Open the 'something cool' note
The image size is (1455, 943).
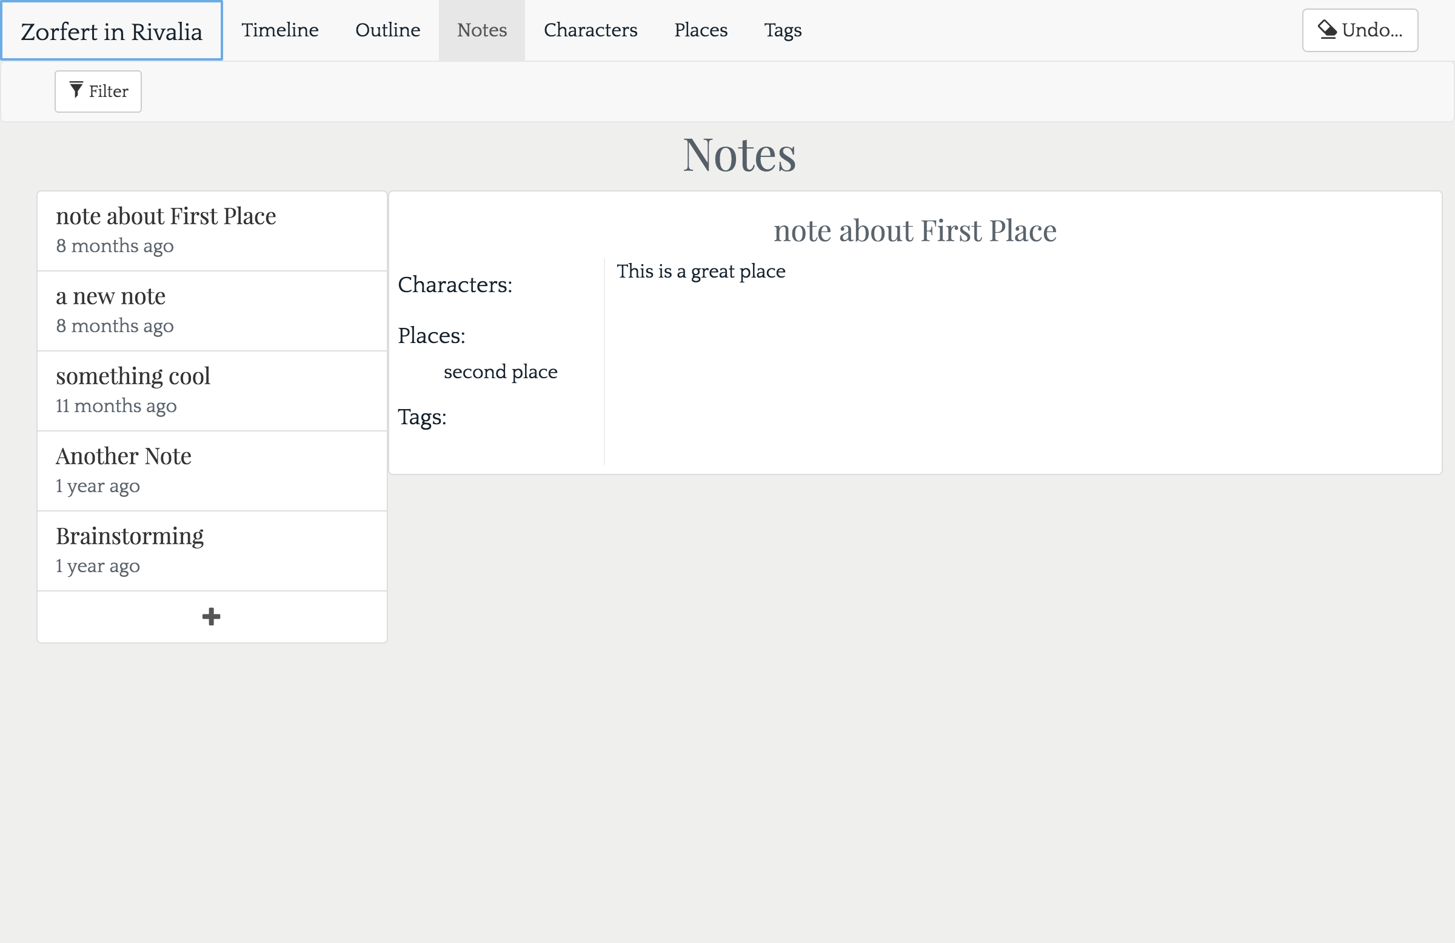212,391
